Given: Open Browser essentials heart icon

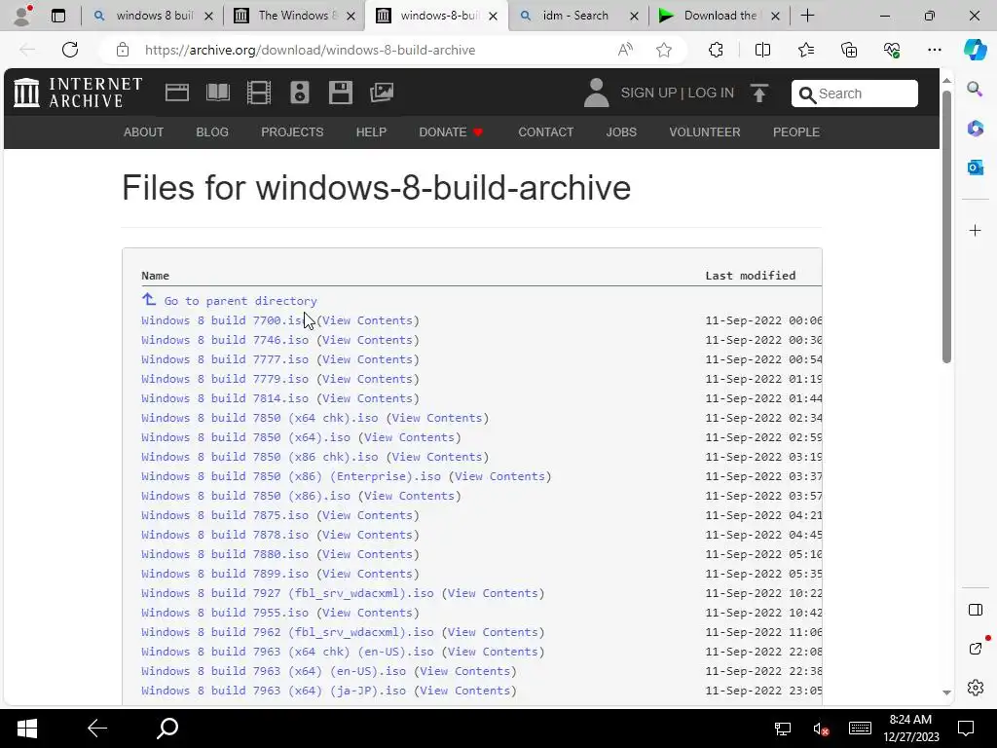Looking at the screenshot, I should pyautogui.click(x=892, y=50).
